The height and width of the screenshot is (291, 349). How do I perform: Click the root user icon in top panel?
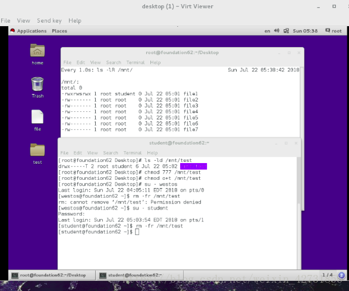pos(328,30)
